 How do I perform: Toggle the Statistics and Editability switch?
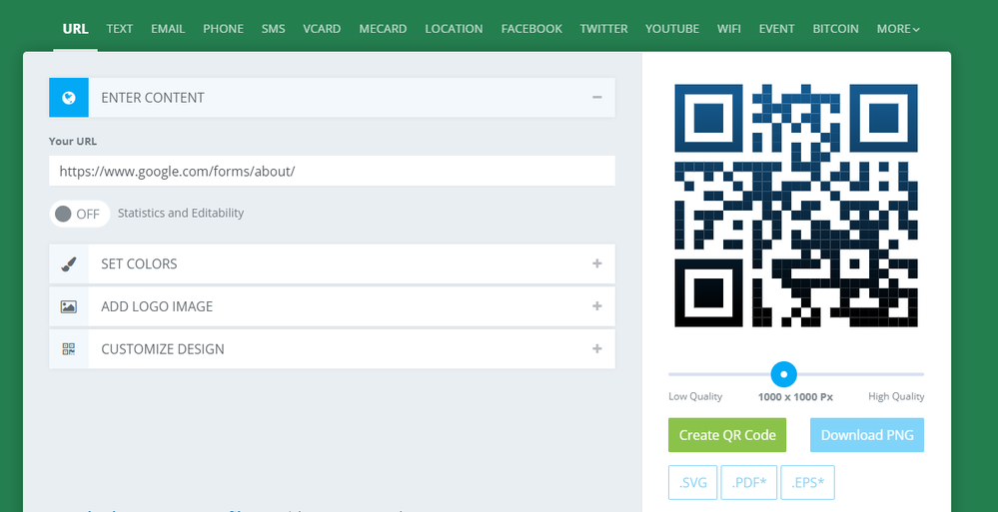[x=79, y=214]
